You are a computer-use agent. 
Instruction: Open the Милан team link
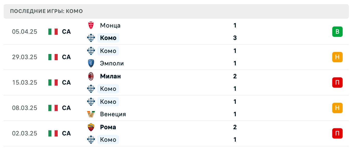coord(110,76)
